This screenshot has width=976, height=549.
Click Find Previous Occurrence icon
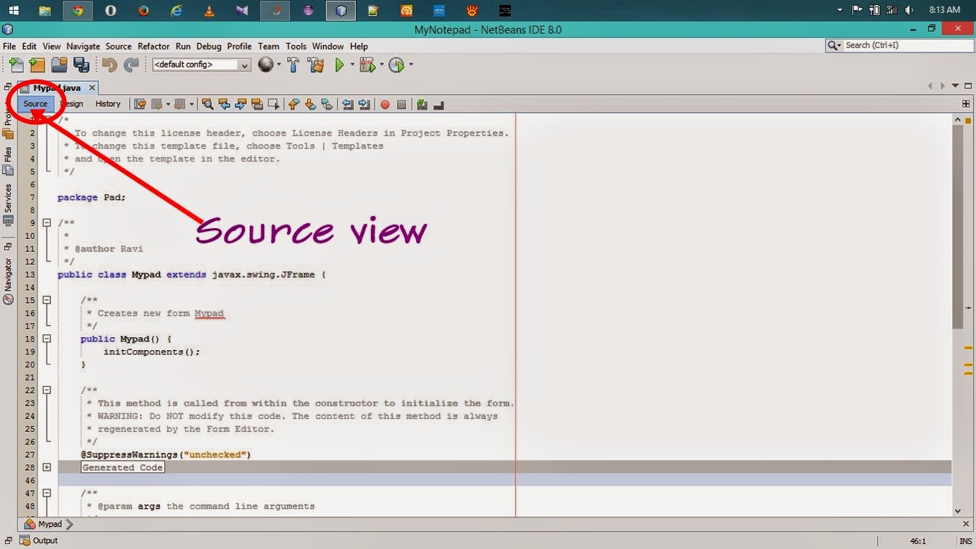click(224, 104)
